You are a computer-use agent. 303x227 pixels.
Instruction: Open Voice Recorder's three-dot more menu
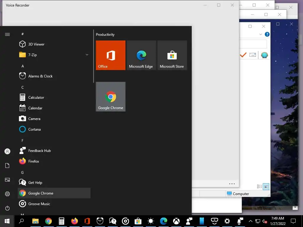pos(232,184)
